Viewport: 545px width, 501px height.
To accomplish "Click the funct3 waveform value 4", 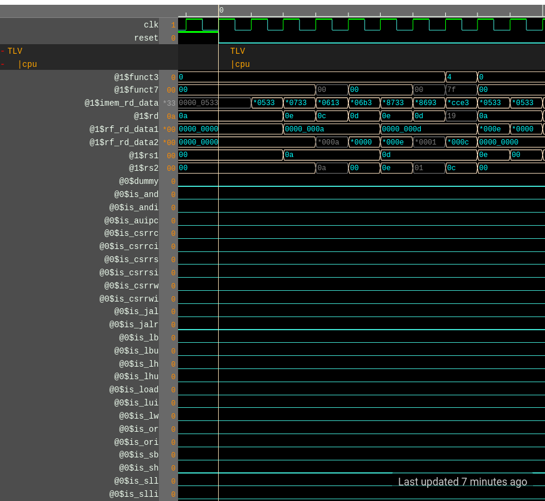I will [461, 77].
